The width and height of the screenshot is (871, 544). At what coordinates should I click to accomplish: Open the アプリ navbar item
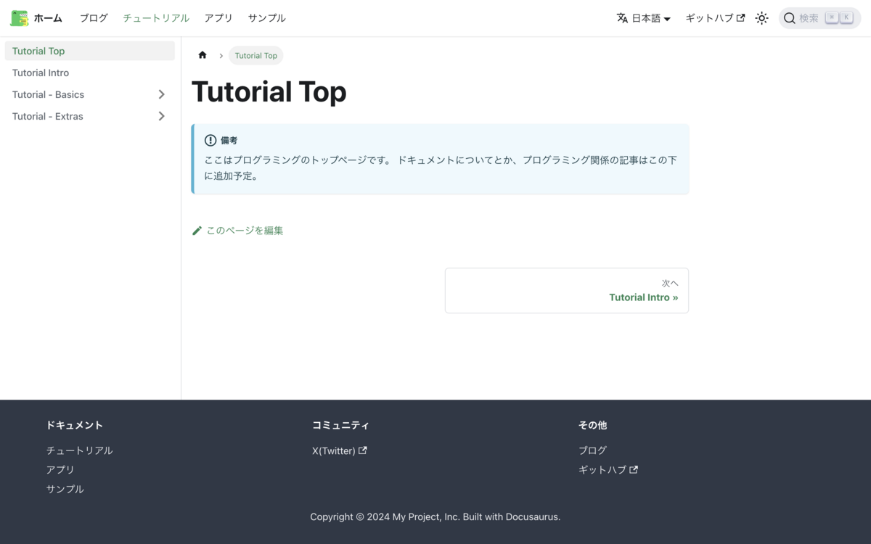218,18
